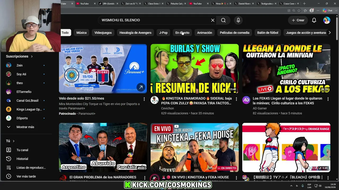Switch to the Clara Elvira browser tab
This screenshot has height=190, width=339.
[154, 4]
